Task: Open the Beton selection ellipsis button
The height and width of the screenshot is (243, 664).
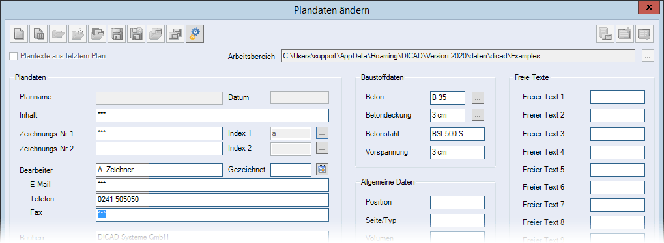Action: (478, 97)
